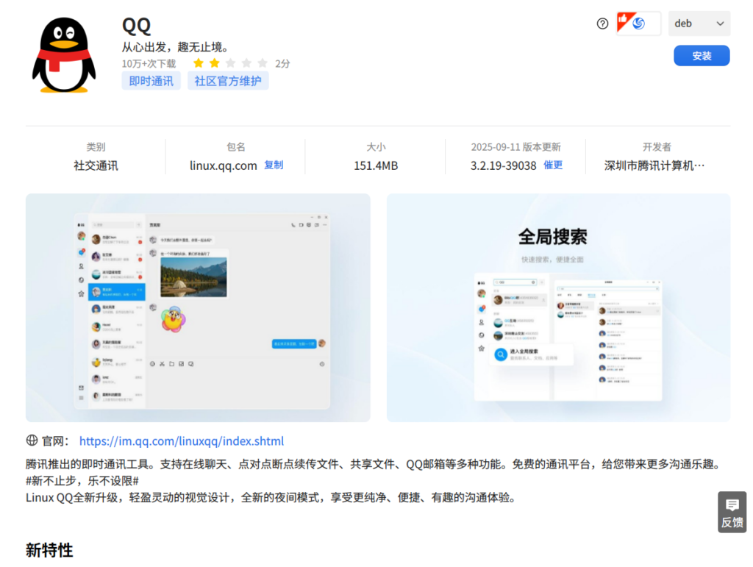
Task: Click the deepin recommended badge icon
Action: (x=638, y=24)
